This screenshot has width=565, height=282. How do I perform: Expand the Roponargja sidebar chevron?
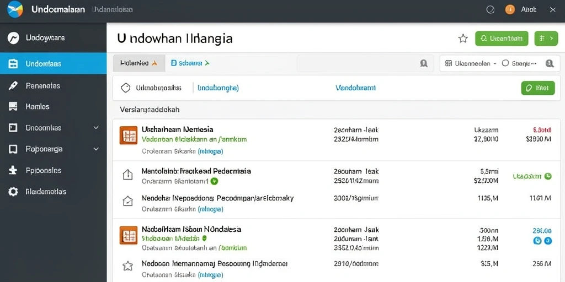tap(96, 149)
